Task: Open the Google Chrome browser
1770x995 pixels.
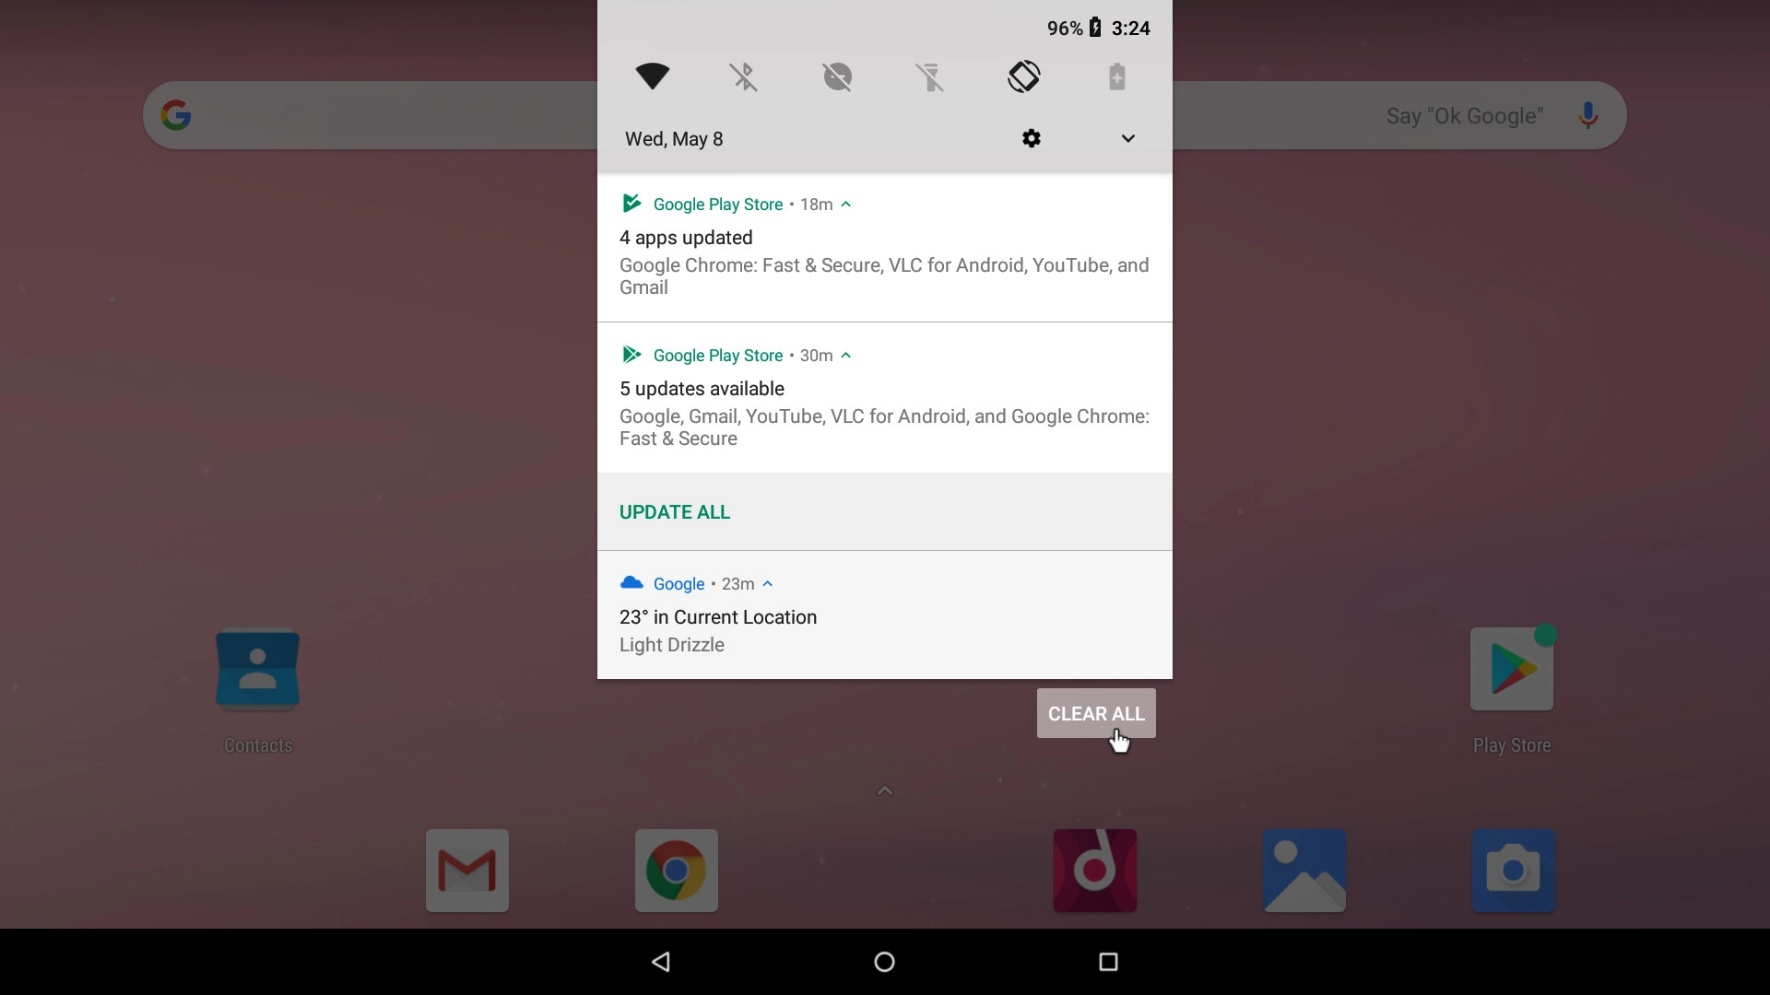Action: pos(676,871)
